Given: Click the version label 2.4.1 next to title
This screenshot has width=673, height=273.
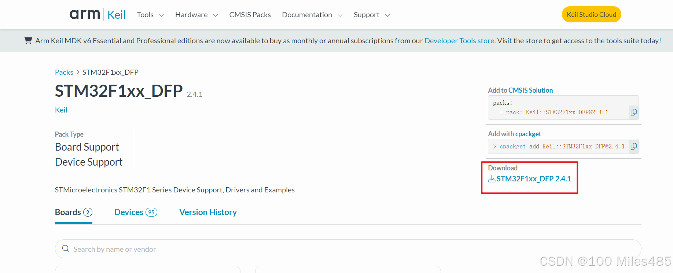Looking at the screenshot, I should (195, 94).
